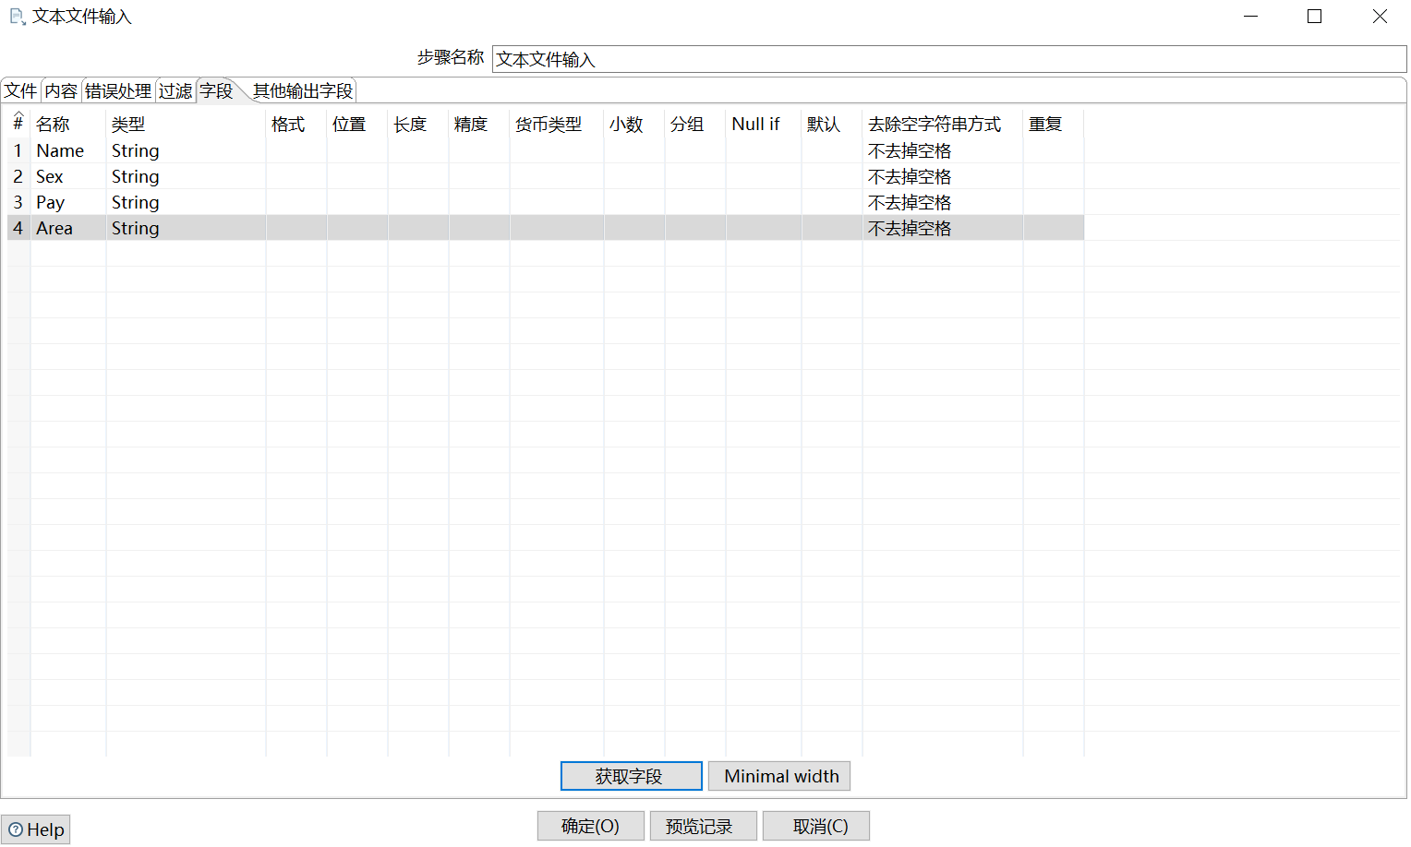
Task: Click the Help button icon
Action: coord(16,829)
